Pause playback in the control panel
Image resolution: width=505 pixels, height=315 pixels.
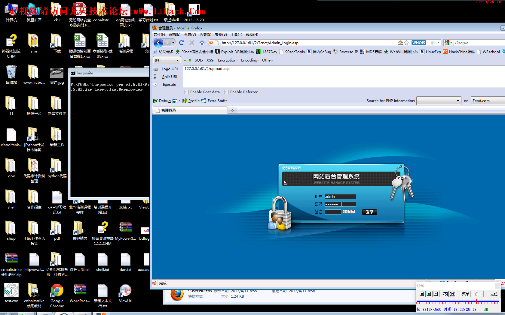pos(422,294)
